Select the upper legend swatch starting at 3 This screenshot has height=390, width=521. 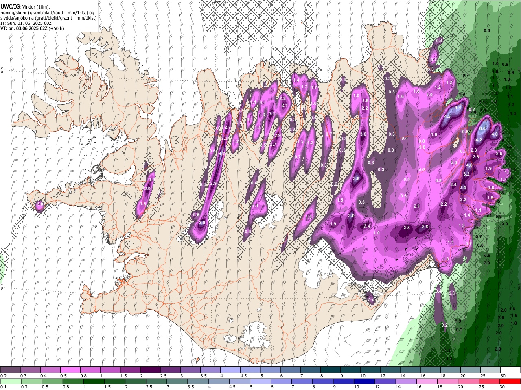pos(190,370)
